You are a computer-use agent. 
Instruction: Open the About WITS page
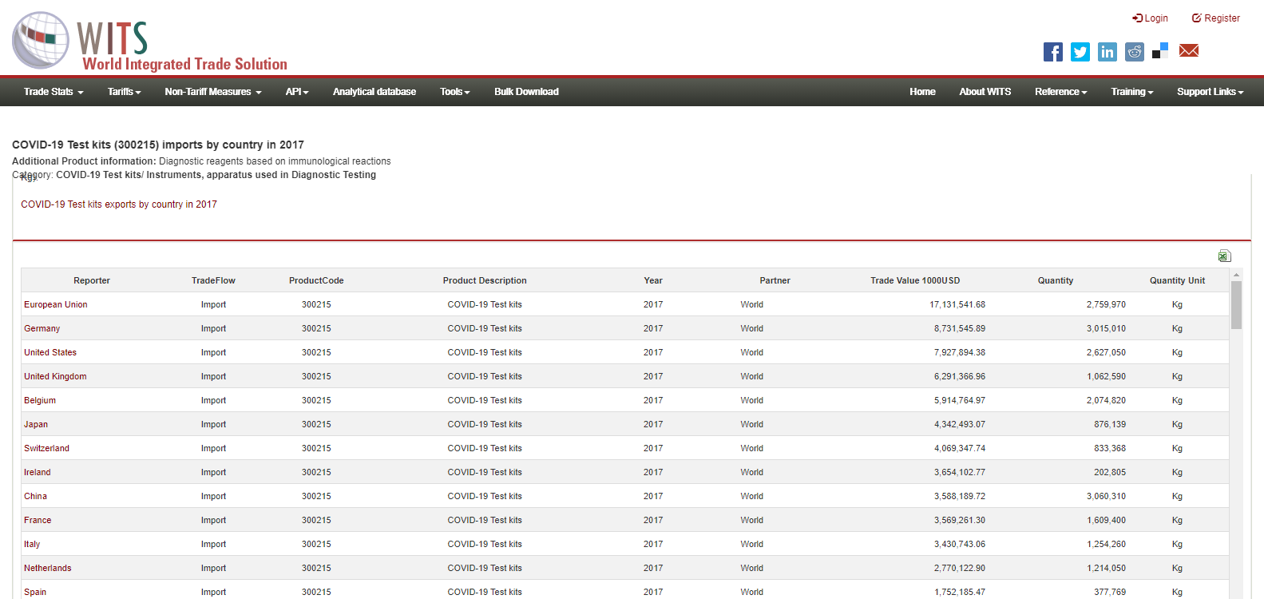pos(985,92)
